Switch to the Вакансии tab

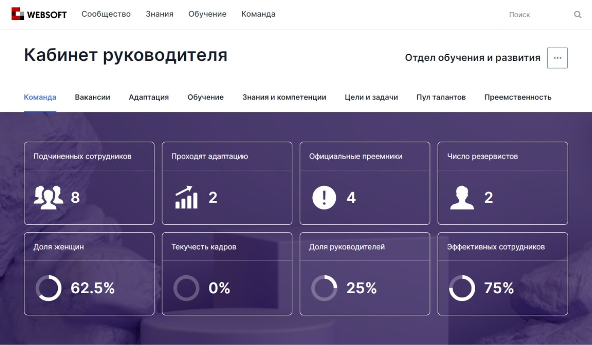coord(92,97)
